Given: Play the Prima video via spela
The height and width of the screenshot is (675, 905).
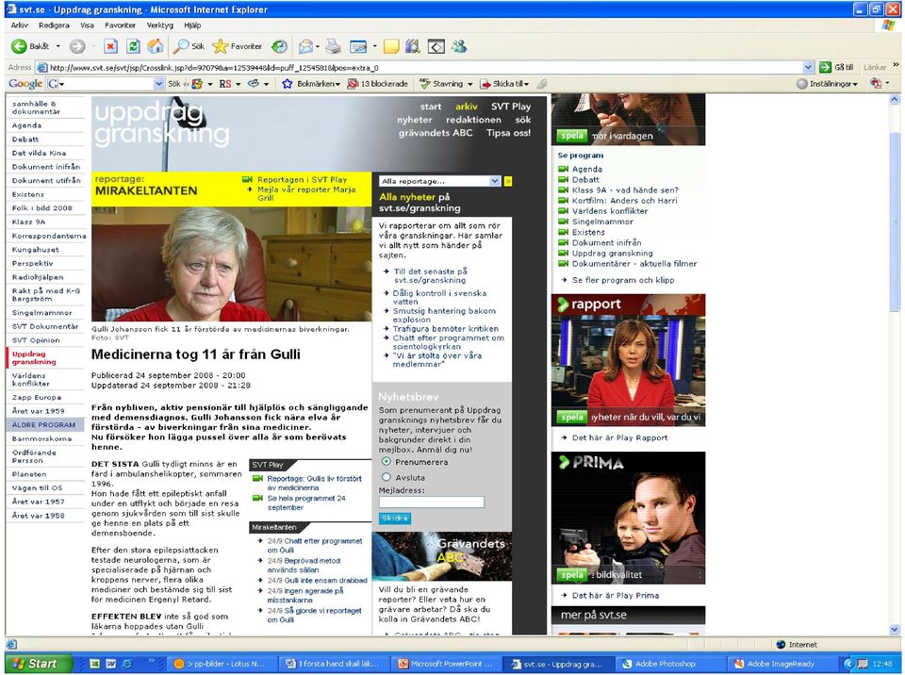Looking at the screenshot, I should (571, 574).
